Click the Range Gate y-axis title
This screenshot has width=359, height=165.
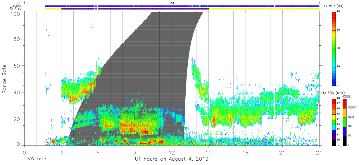point(4,79)
